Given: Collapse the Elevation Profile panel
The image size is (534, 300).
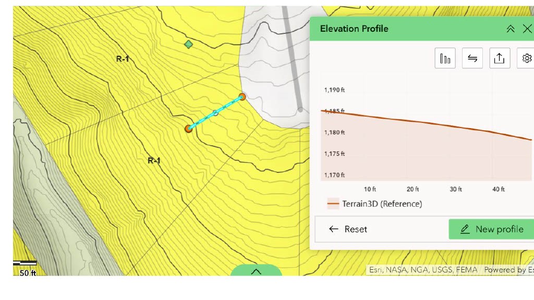Looking at the screenshot, I should click(511, 29).
